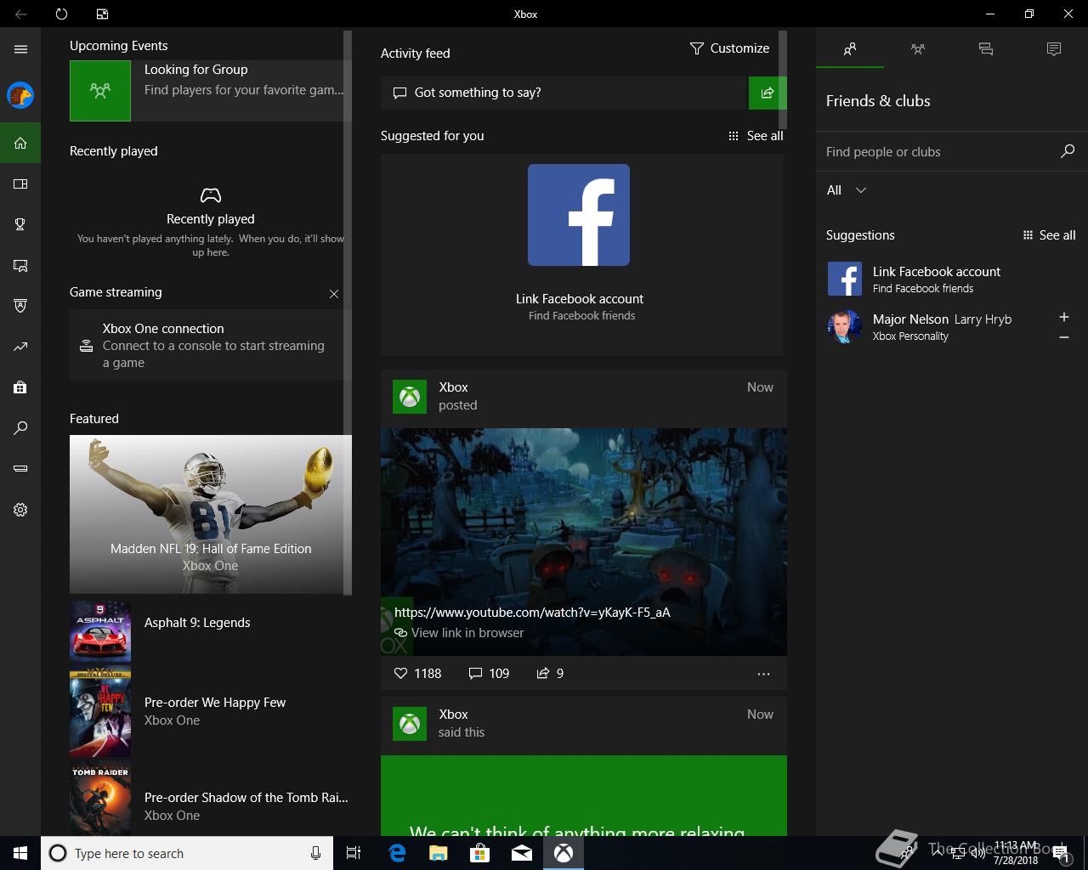Open the sidebar search icon
The width and height of the screenshot is (1088, 870).
(20, 428)
